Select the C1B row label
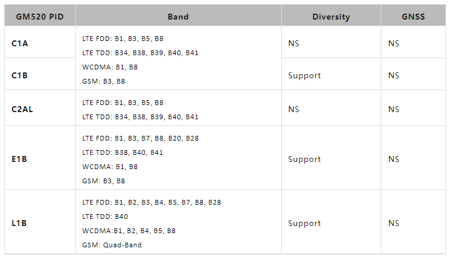This screenshot has height=261, width=449. click(20, 75)
